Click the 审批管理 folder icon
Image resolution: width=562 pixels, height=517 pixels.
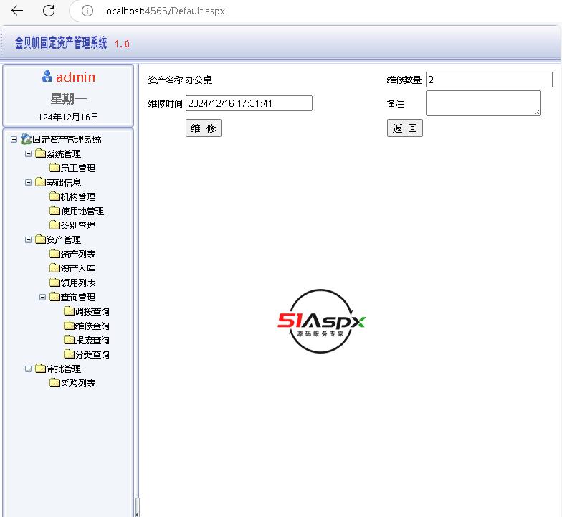click(x=40, y=369)
